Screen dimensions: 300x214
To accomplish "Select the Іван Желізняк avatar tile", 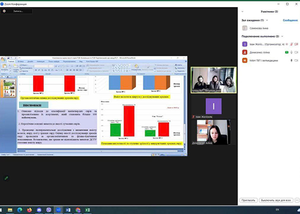I will (x=213, y=106).
